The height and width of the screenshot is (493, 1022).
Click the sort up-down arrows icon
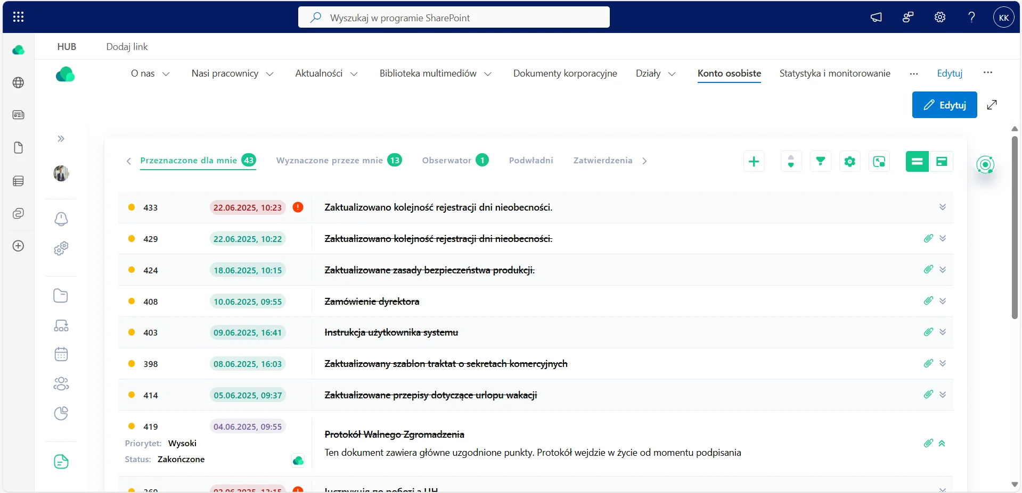[x=791, y=162]
